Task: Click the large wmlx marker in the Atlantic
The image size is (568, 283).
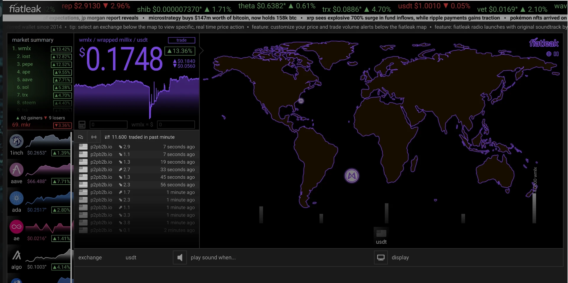Action: (352, 176)
